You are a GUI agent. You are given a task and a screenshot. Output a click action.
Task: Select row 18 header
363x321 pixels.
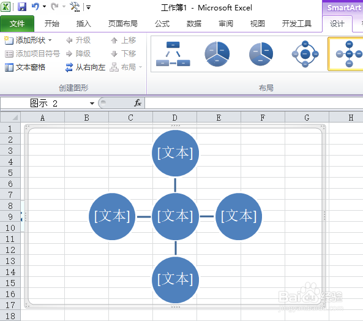(10, 316)
